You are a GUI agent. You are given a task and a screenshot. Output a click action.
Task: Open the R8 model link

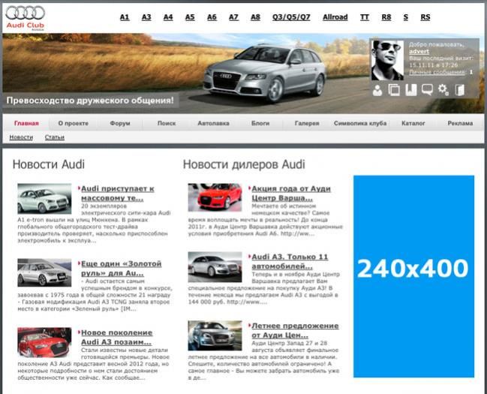tap(386, 17)
